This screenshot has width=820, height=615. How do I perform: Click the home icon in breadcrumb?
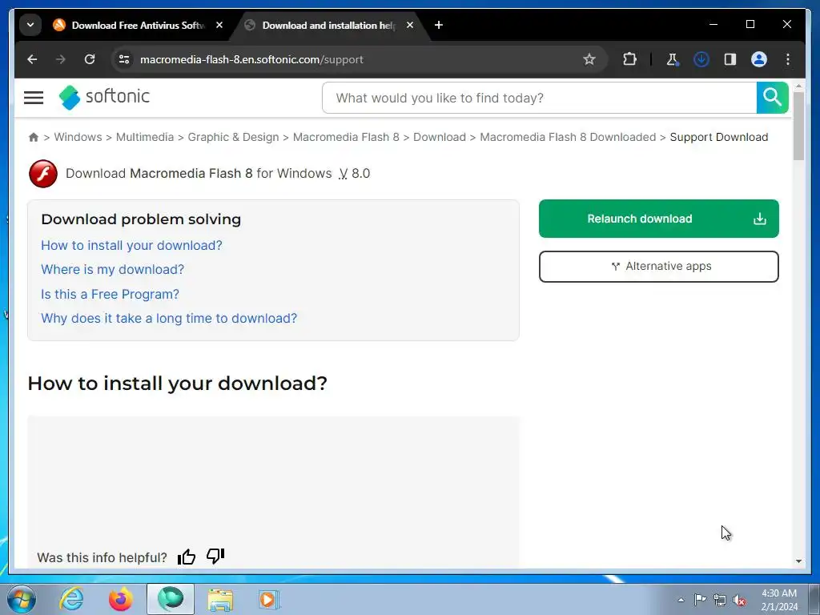click(x=34, y=137)
